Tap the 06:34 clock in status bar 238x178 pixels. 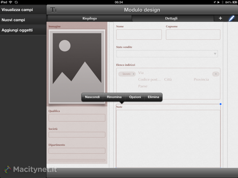(119, 2)
